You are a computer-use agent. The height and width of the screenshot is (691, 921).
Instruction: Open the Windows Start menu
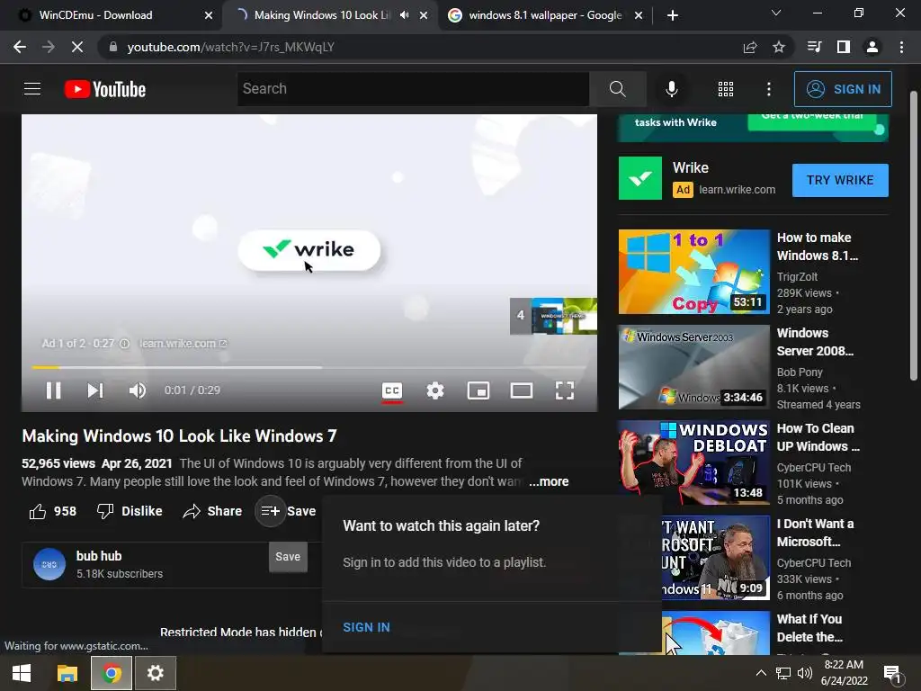22,673
